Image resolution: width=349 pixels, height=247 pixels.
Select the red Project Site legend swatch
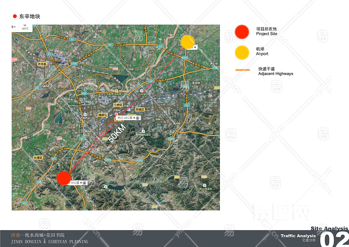pos(242,32)
